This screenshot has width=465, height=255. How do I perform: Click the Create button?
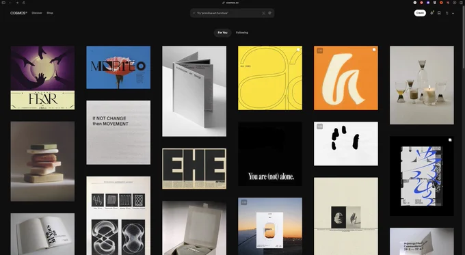[x=420, y=13]
